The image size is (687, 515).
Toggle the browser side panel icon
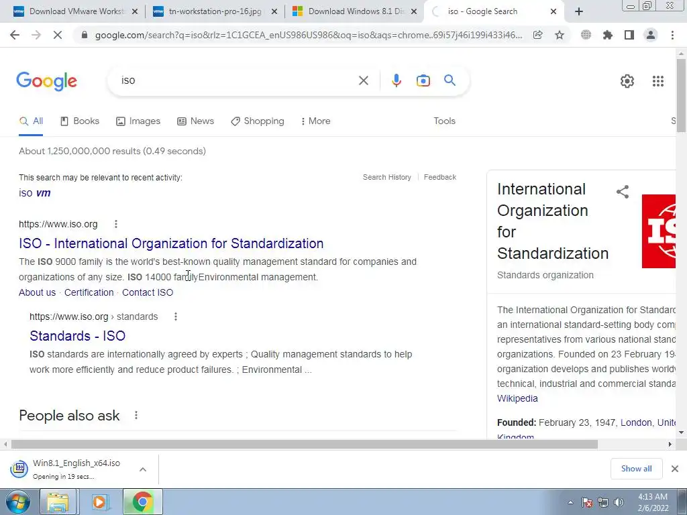629,35
